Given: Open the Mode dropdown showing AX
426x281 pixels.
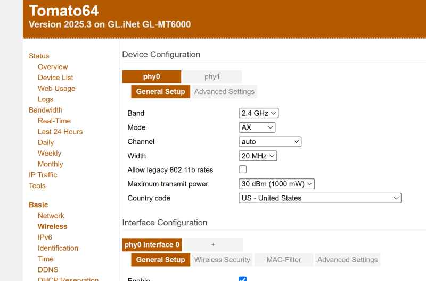Looking at the screenshot, I should tap(257, 127).
